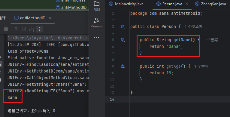
Task: Click the class icon on ZhangSan.java tab
Action: click(x=197, y=4)
